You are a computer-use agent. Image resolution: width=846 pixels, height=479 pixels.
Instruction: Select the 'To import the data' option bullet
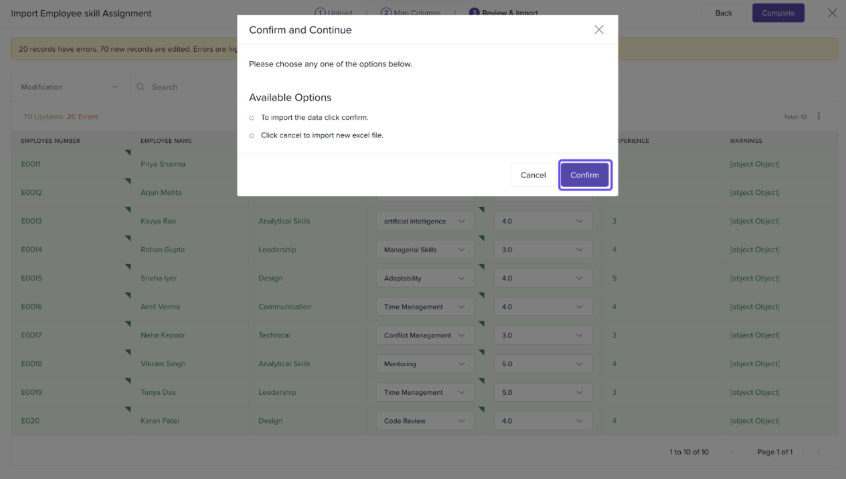tap(251, 118)
